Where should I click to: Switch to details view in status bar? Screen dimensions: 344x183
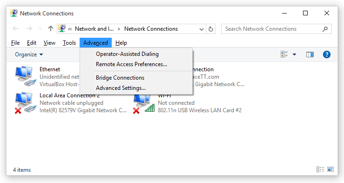(320, 169)
